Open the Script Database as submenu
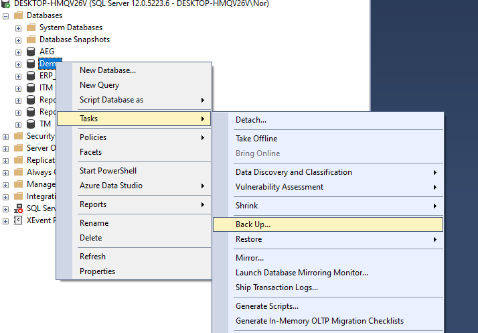478x333 pixels. [x=111, y=100]
